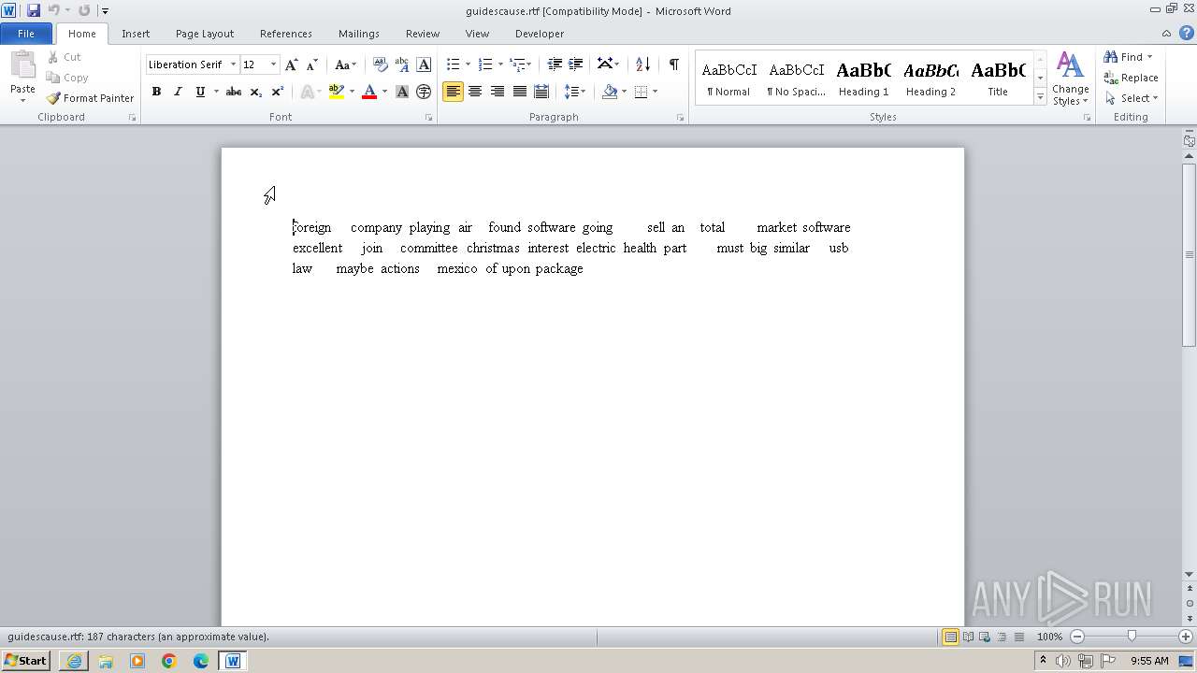The width and height of the screenshot is (1197, 673).
Task: Click the Character Border icon
Action: (424, 64)
